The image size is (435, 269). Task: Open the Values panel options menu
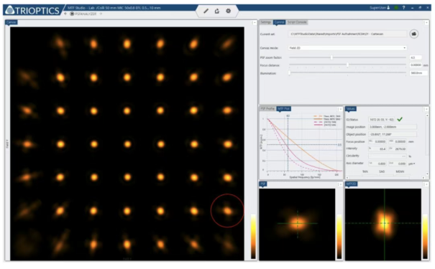425,109
